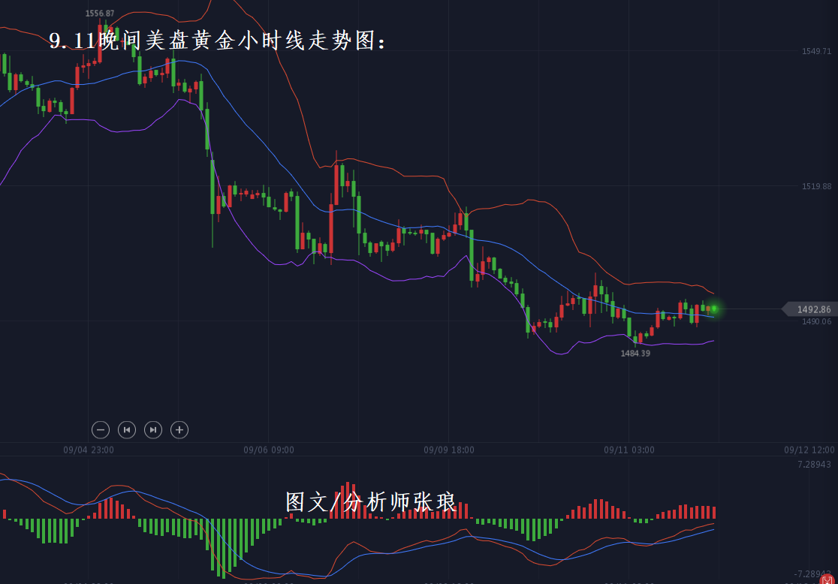Click the MACD upper scale value 7.28943
This screenshot has width=838, height=584.
814,465
